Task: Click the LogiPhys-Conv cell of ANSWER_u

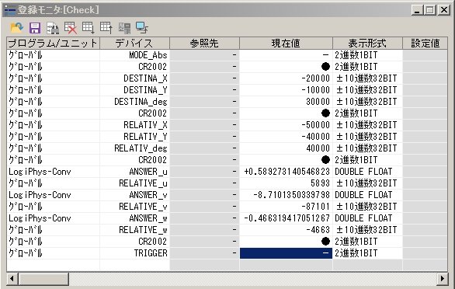Action: tap(53, 172)
